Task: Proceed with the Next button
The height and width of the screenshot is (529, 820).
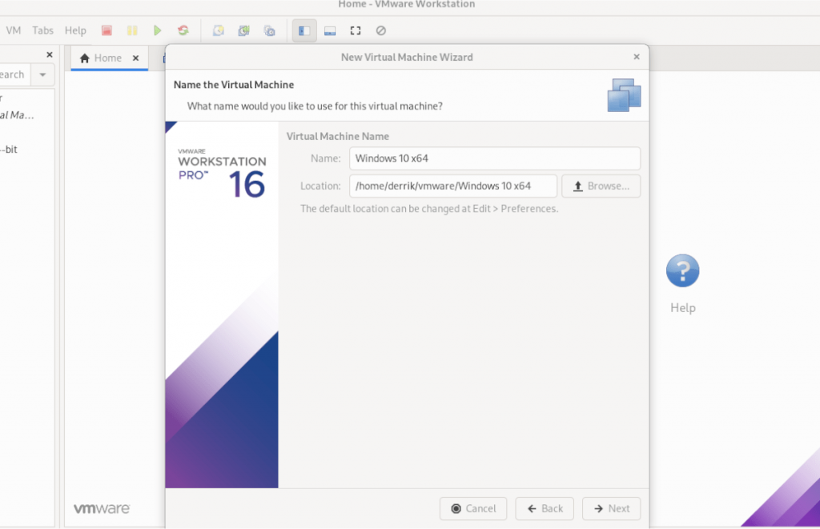Action: (611, 508)
